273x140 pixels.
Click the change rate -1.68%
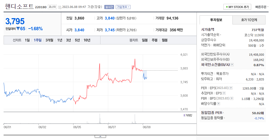[36, 29]
